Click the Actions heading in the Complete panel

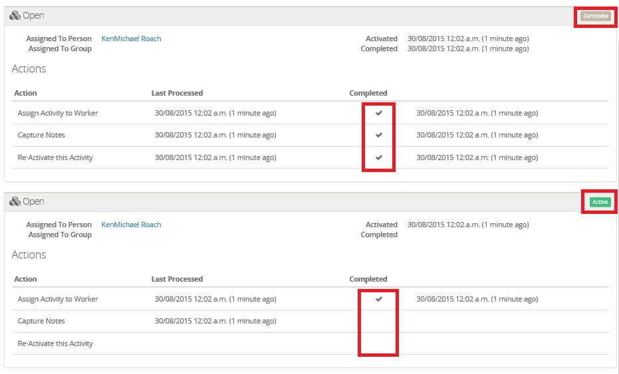point(29,69)
